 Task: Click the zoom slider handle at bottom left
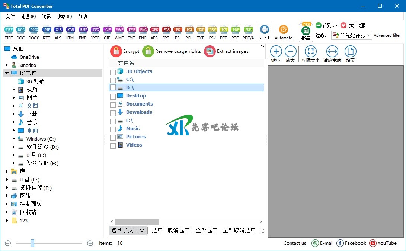(32, 243)
